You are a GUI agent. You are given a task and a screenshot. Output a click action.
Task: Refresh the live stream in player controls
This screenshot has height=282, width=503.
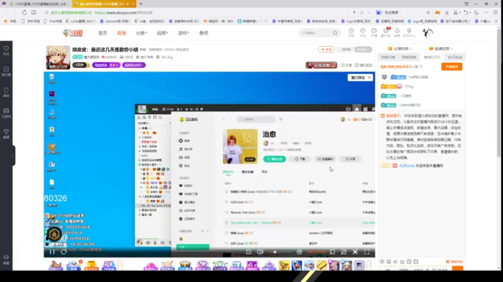64,252
